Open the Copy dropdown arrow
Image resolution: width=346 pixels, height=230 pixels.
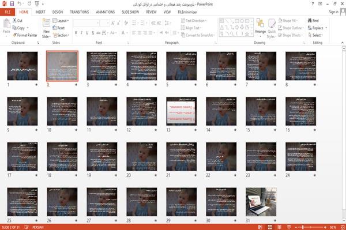click(x=28, y=28)
